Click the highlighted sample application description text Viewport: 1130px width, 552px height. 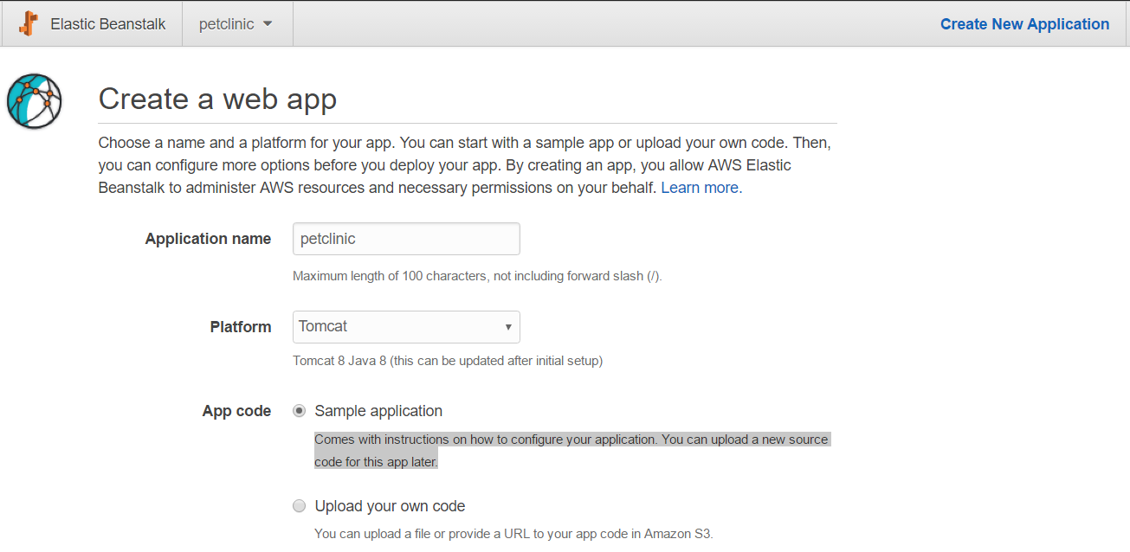click(571, 451)
